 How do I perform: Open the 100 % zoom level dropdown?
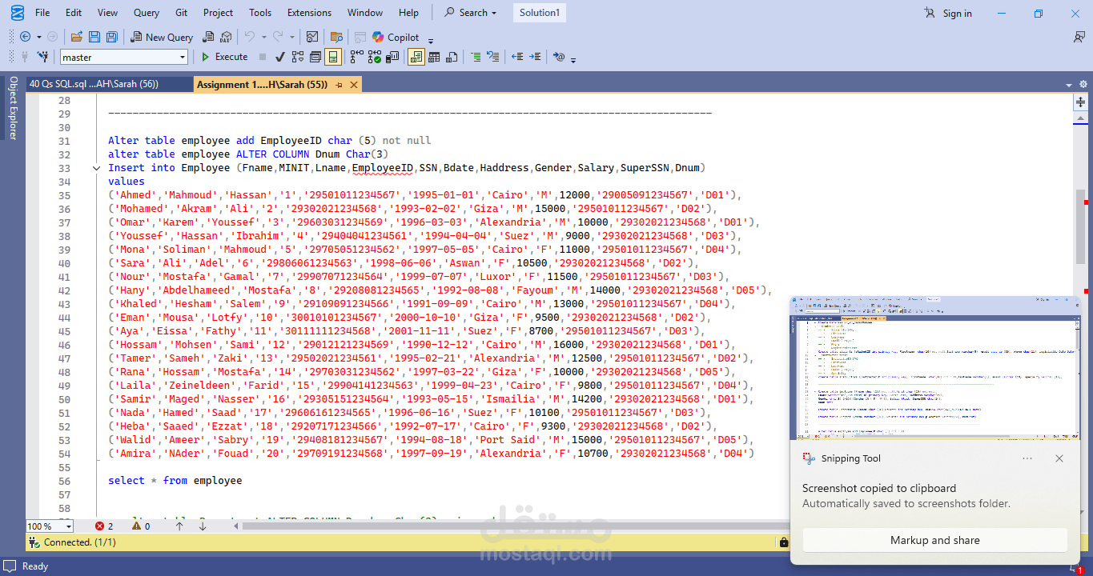click(68, 526)
